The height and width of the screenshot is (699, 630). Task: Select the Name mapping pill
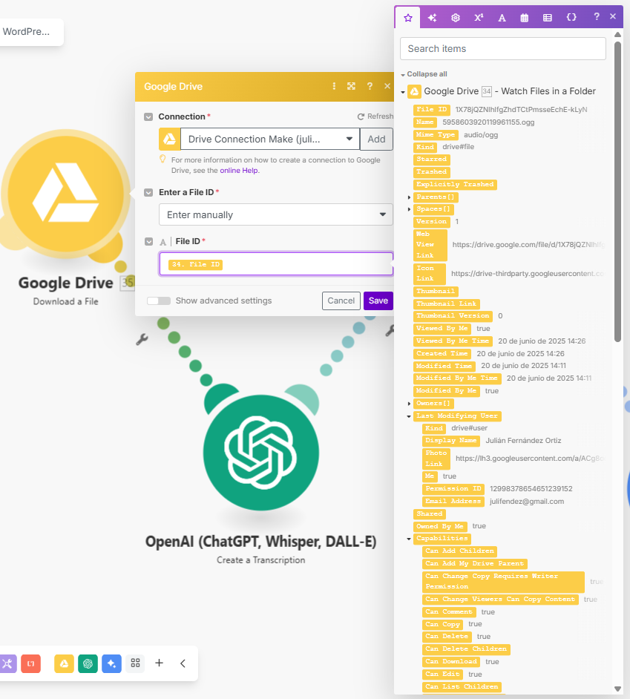pyautogui.click(x=425, y=122)
